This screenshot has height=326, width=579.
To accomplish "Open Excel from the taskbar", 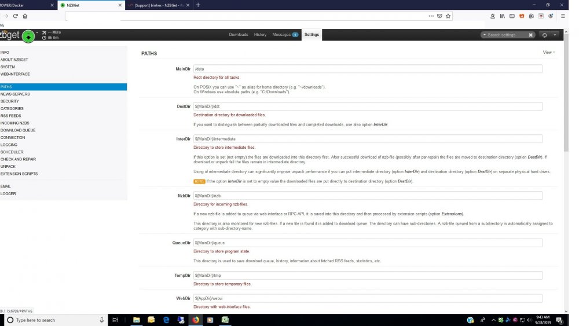I will pos(225,320).
